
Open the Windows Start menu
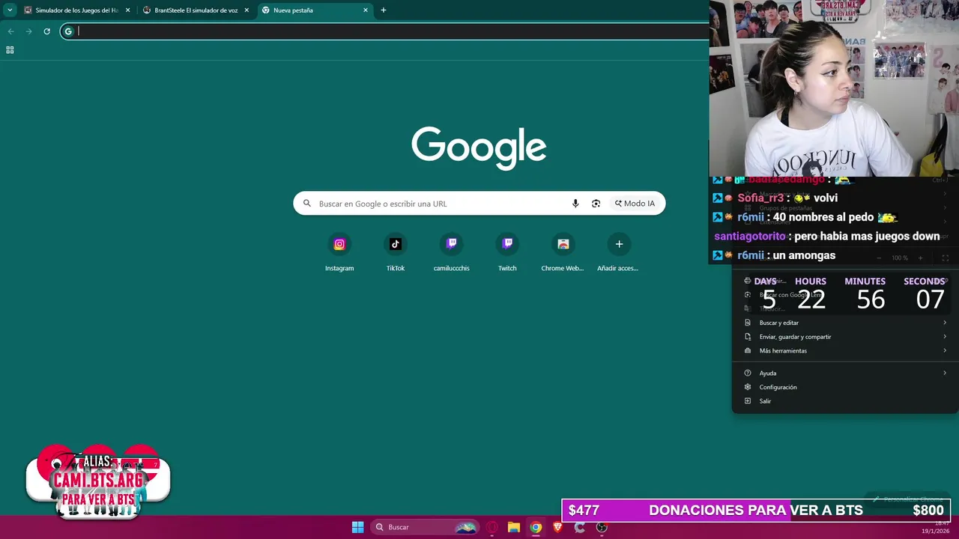[x=357, y=527]
